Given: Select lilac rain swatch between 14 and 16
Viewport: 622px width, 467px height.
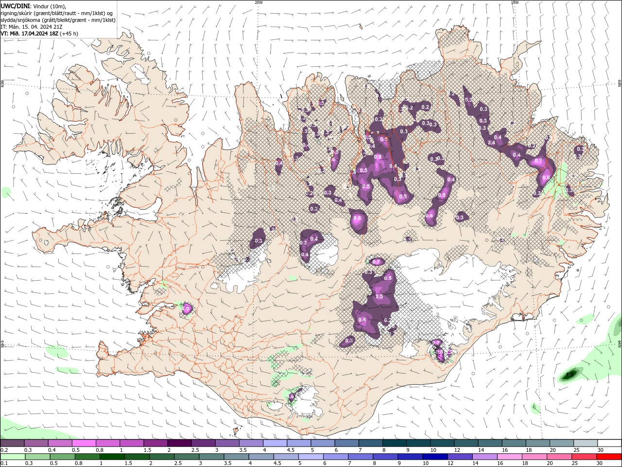Looking at the screenshot, I should pos(485,457).
